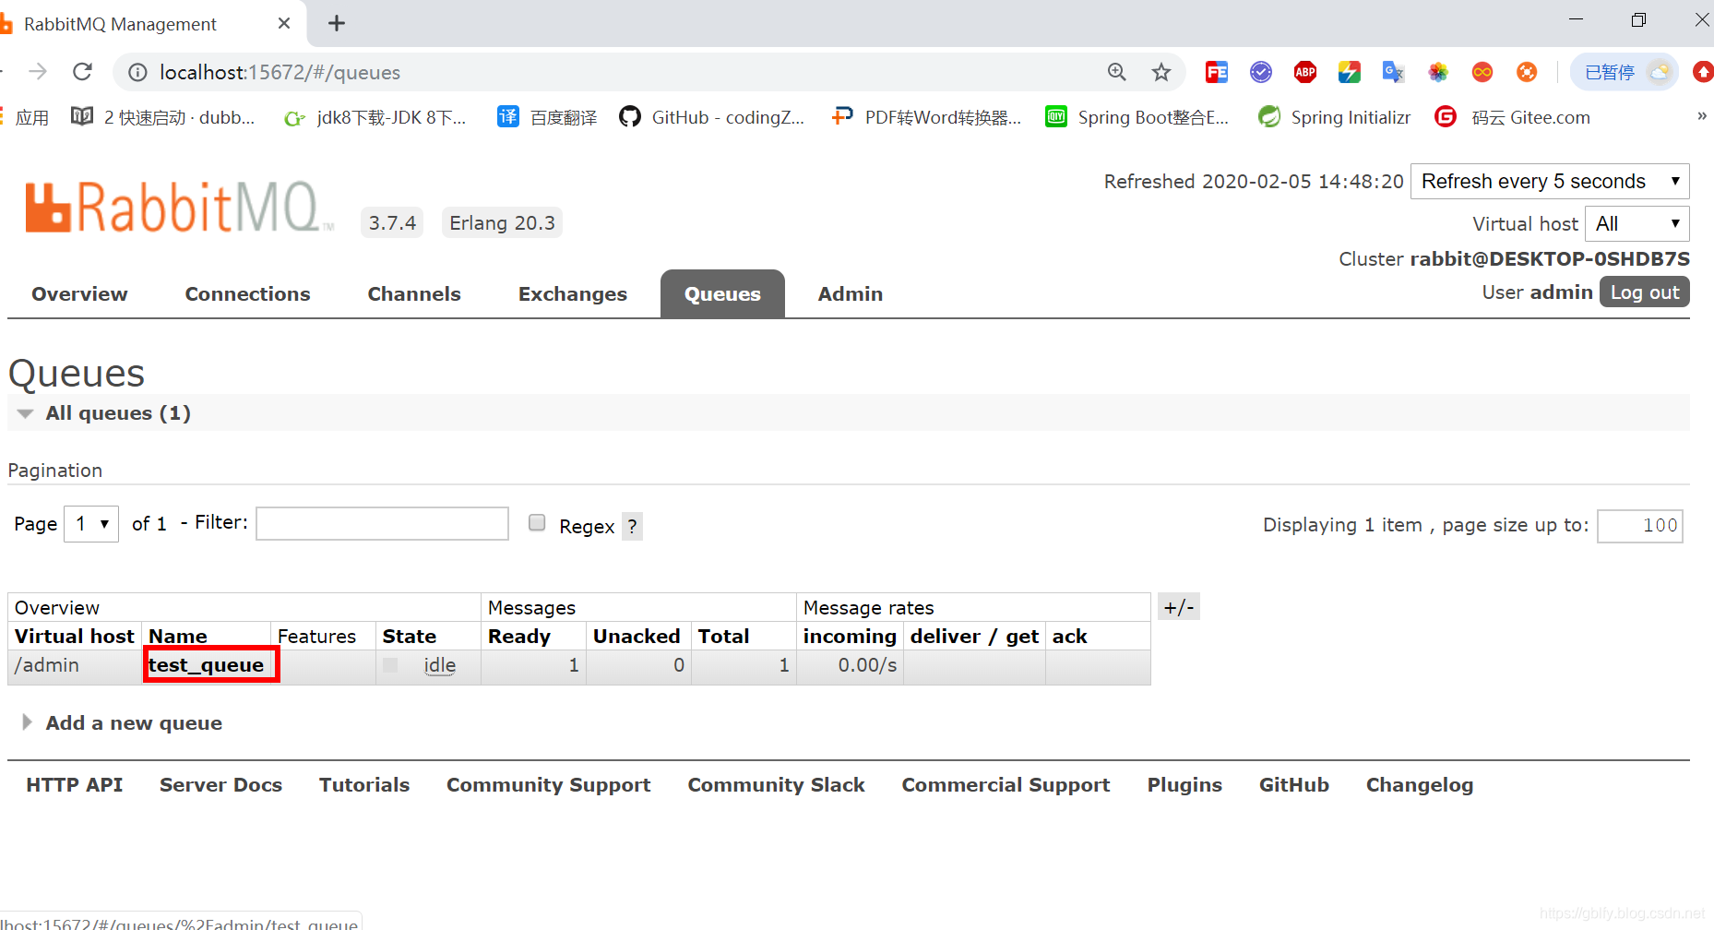Click the page size field showing 100
Screen dimensions: 1714x930
[x=1640, y=525]
